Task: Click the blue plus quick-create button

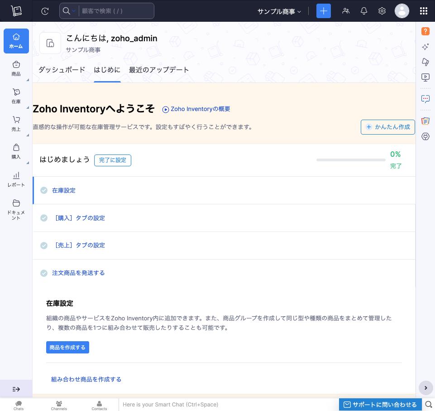Action: [324, 11]
